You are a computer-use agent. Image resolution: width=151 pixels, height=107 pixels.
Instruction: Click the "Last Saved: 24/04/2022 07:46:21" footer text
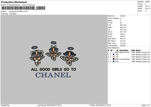point(50,105)
